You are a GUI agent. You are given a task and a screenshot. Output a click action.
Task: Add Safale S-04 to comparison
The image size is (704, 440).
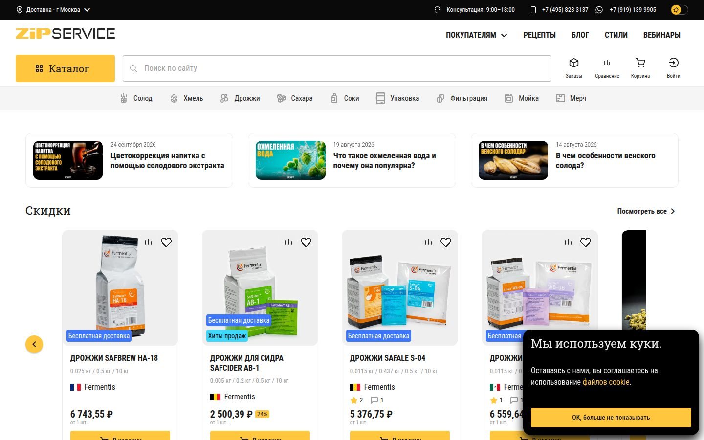coord(428,242)
